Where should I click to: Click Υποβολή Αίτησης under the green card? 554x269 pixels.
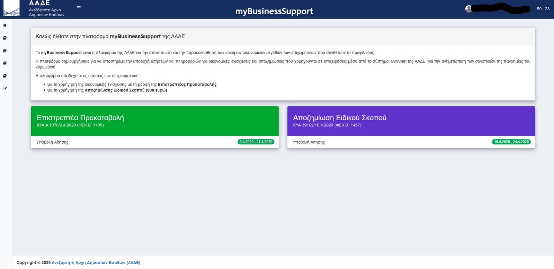[52, 142]
